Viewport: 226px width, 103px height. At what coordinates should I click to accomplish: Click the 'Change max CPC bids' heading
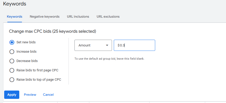click(x=53, y=31)
